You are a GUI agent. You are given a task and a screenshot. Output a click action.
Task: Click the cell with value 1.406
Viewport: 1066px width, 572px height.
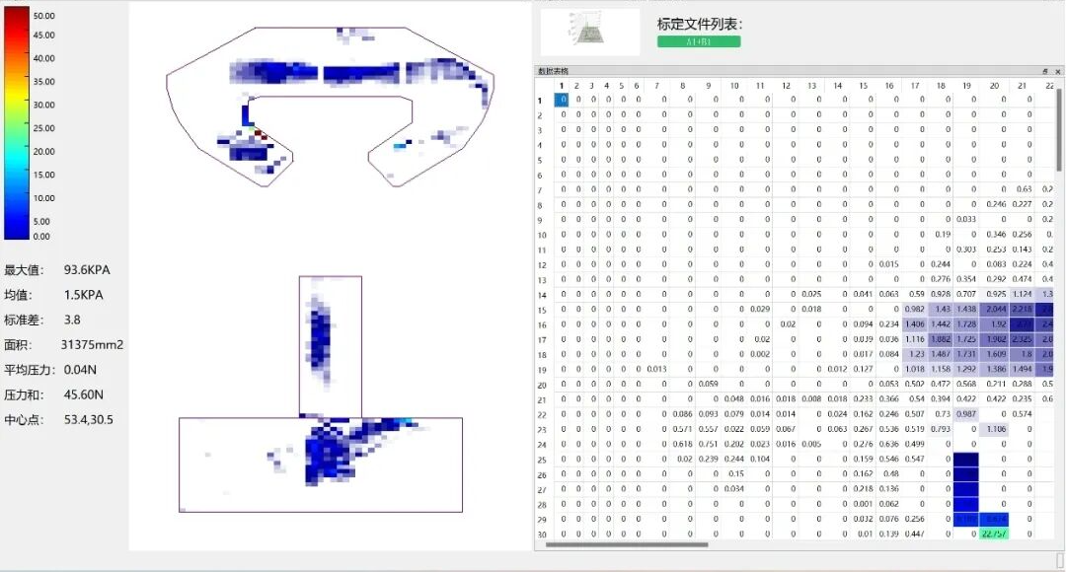(914, 324)
